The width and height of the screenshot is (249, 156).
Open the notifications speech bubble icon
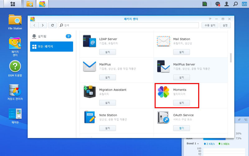tap(218, 4)
